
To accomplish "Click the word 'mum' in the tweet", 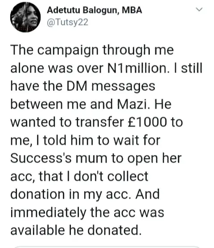I will pyautogui.click(x=91, y=159).
